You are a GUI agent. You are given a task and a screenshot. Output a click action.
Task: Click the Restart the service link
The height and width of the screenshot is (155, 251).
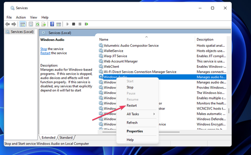point(45,53)
